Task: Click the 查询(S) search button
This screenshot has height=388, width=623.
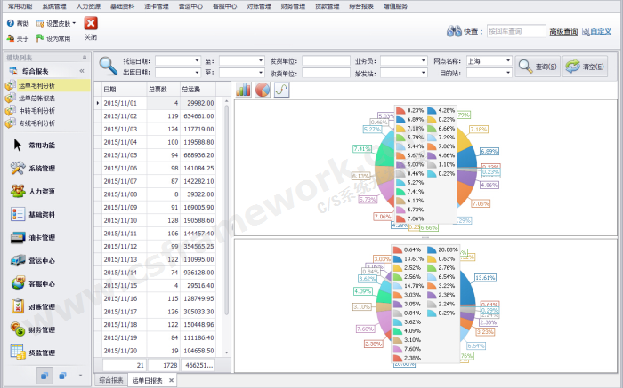Action: (x=537, y=67)
